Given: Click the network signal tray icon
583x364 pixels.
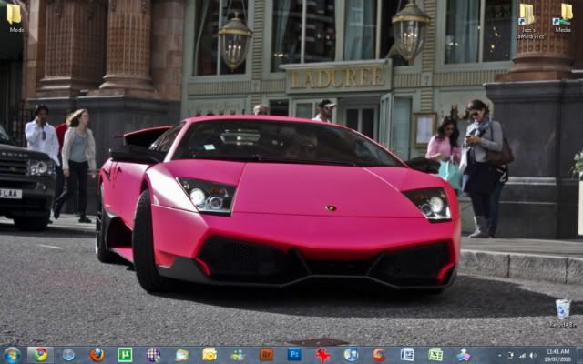Looking at the screenshot, I should click(x=522, y=355).
